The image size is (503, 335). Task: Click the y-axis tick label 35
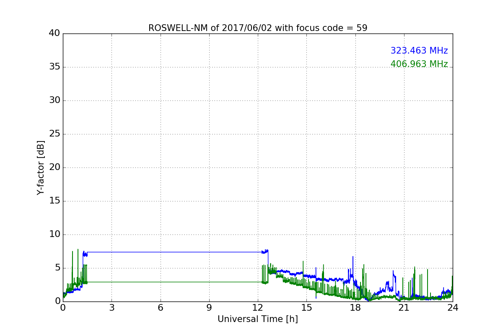(x=54, y=67)
